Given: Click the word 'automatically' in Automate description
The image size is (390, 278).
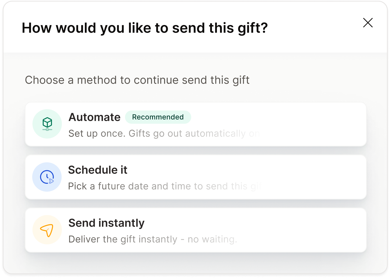Looking at the screenshot, I should [x=215, y=133].
